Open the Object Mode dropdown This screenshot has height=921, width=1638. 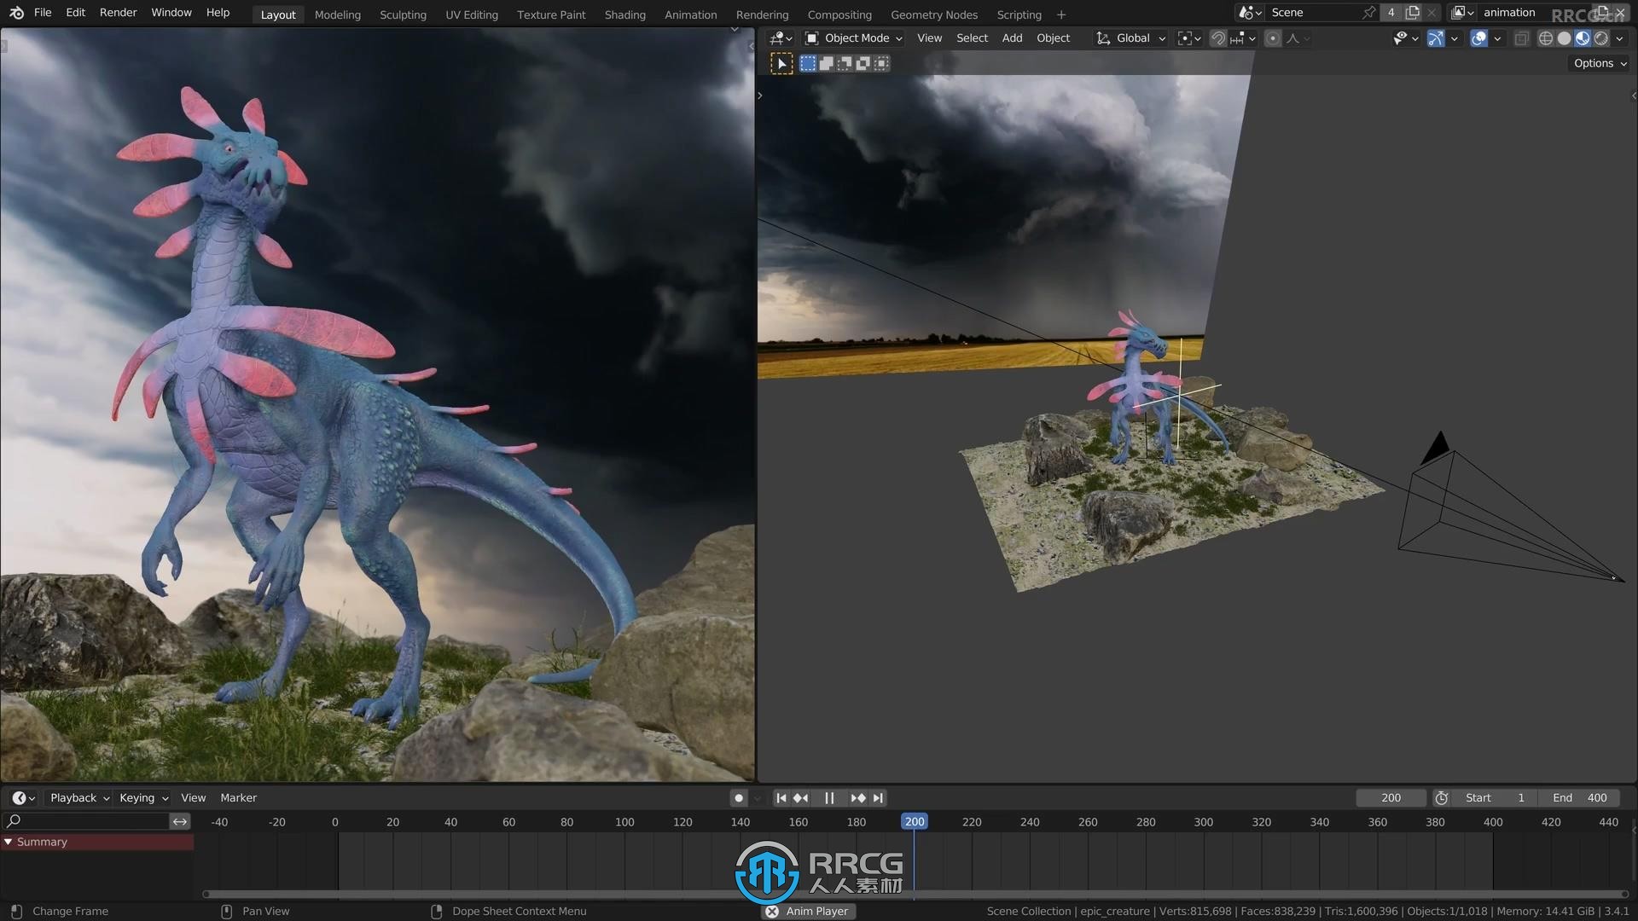click(x=853, y=38)
